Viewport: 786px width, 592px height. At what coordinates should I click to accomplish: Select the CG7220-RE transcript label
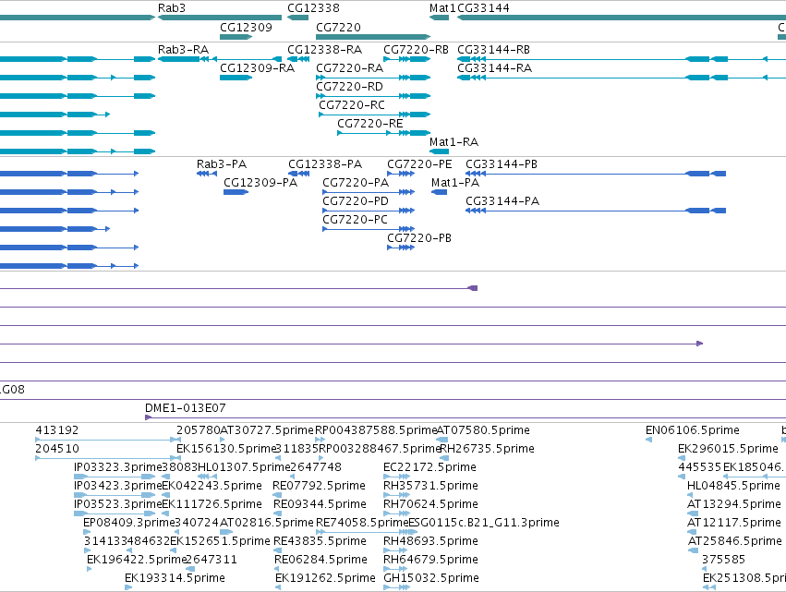click(370, 124)
